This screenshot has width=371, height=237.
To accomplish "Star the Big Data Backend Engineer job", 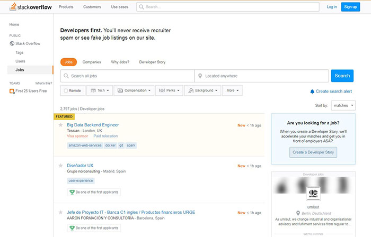I will (x=60, y=125).
